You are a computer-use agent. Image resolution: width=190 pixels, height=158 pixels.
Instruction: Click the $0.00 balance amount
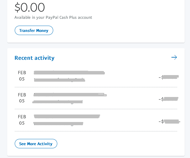pos(30,7)
